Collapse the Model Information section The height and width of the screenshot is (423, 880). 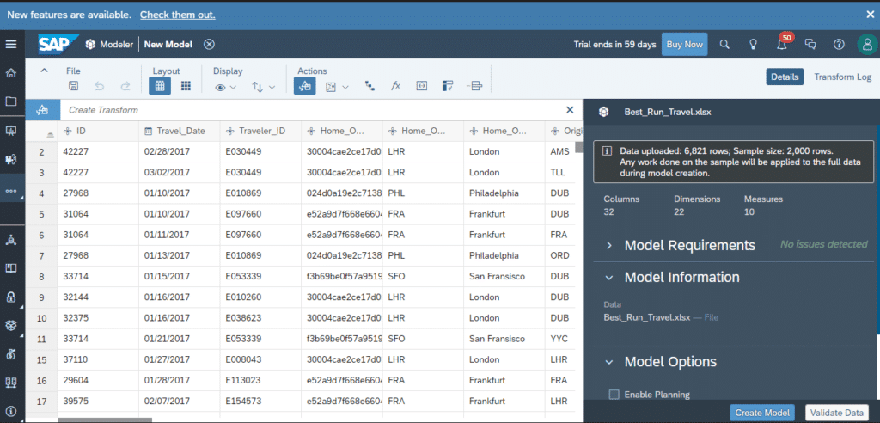[x=608, y=278]
